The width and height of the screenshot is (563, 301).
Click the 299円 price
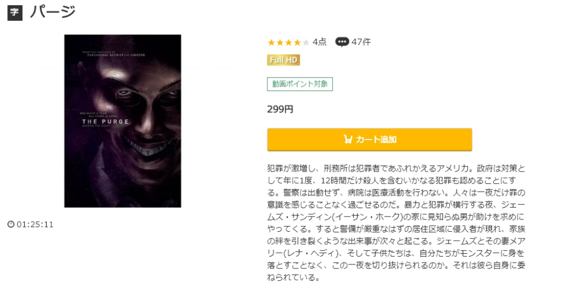click(x=280, y=109)
